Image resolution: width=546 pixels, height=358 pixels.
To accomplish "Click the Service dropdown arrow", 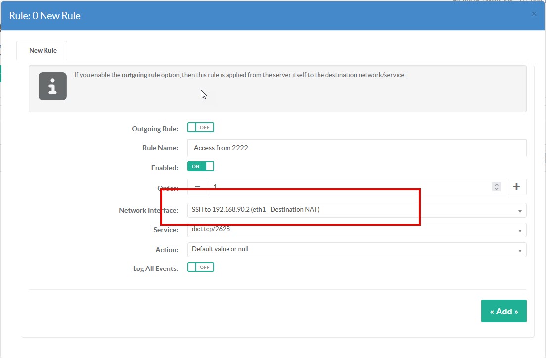I will pos(520,231).
